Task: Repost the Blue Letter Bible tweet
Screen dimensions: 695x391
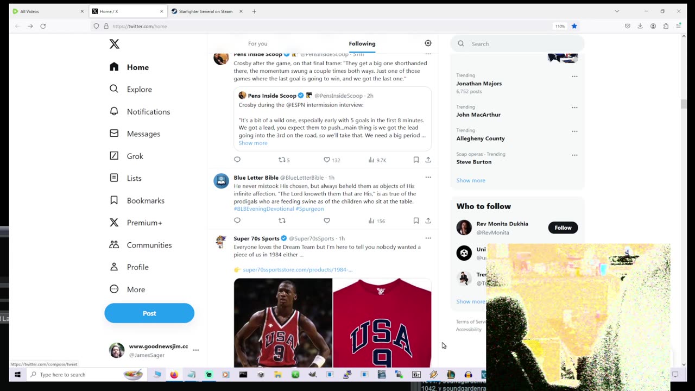Action: click(282, 220)
